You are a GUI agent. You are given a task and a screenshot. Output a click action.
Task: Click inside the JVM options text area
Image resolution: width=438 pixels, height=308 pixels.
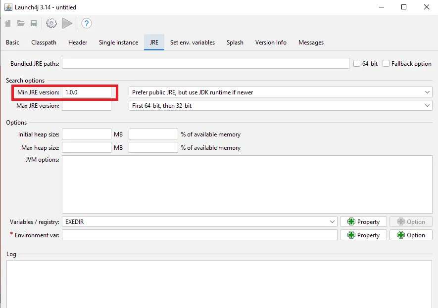(247, 184)
